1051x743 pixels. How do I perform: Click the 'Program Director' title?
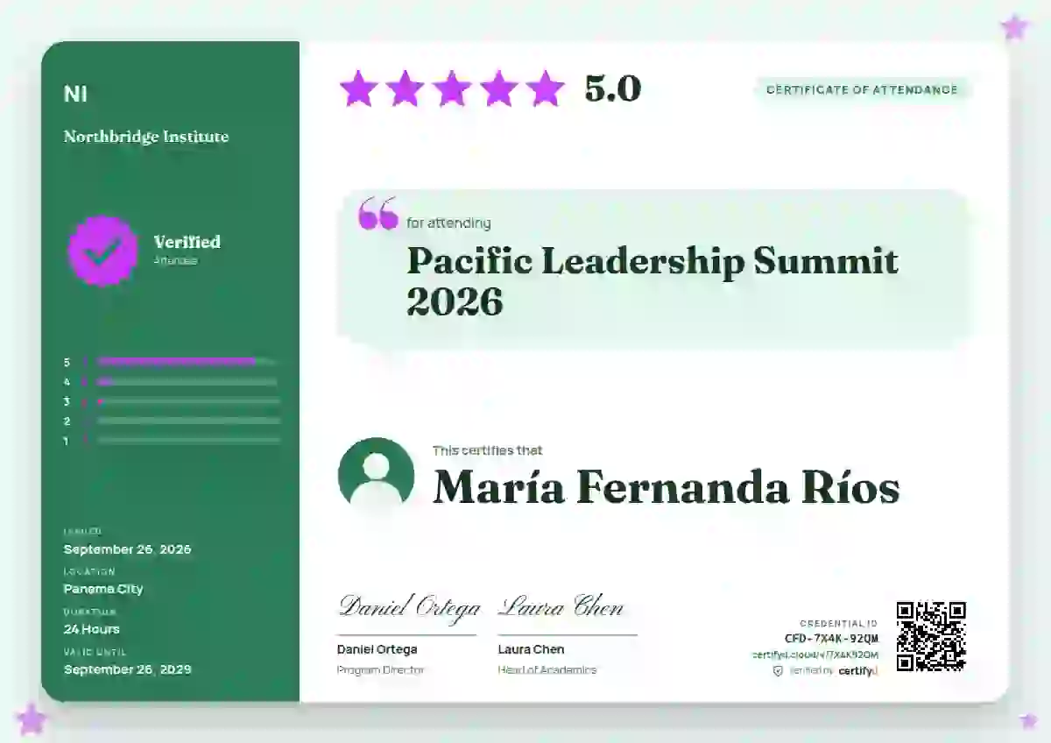click(381, 670)
